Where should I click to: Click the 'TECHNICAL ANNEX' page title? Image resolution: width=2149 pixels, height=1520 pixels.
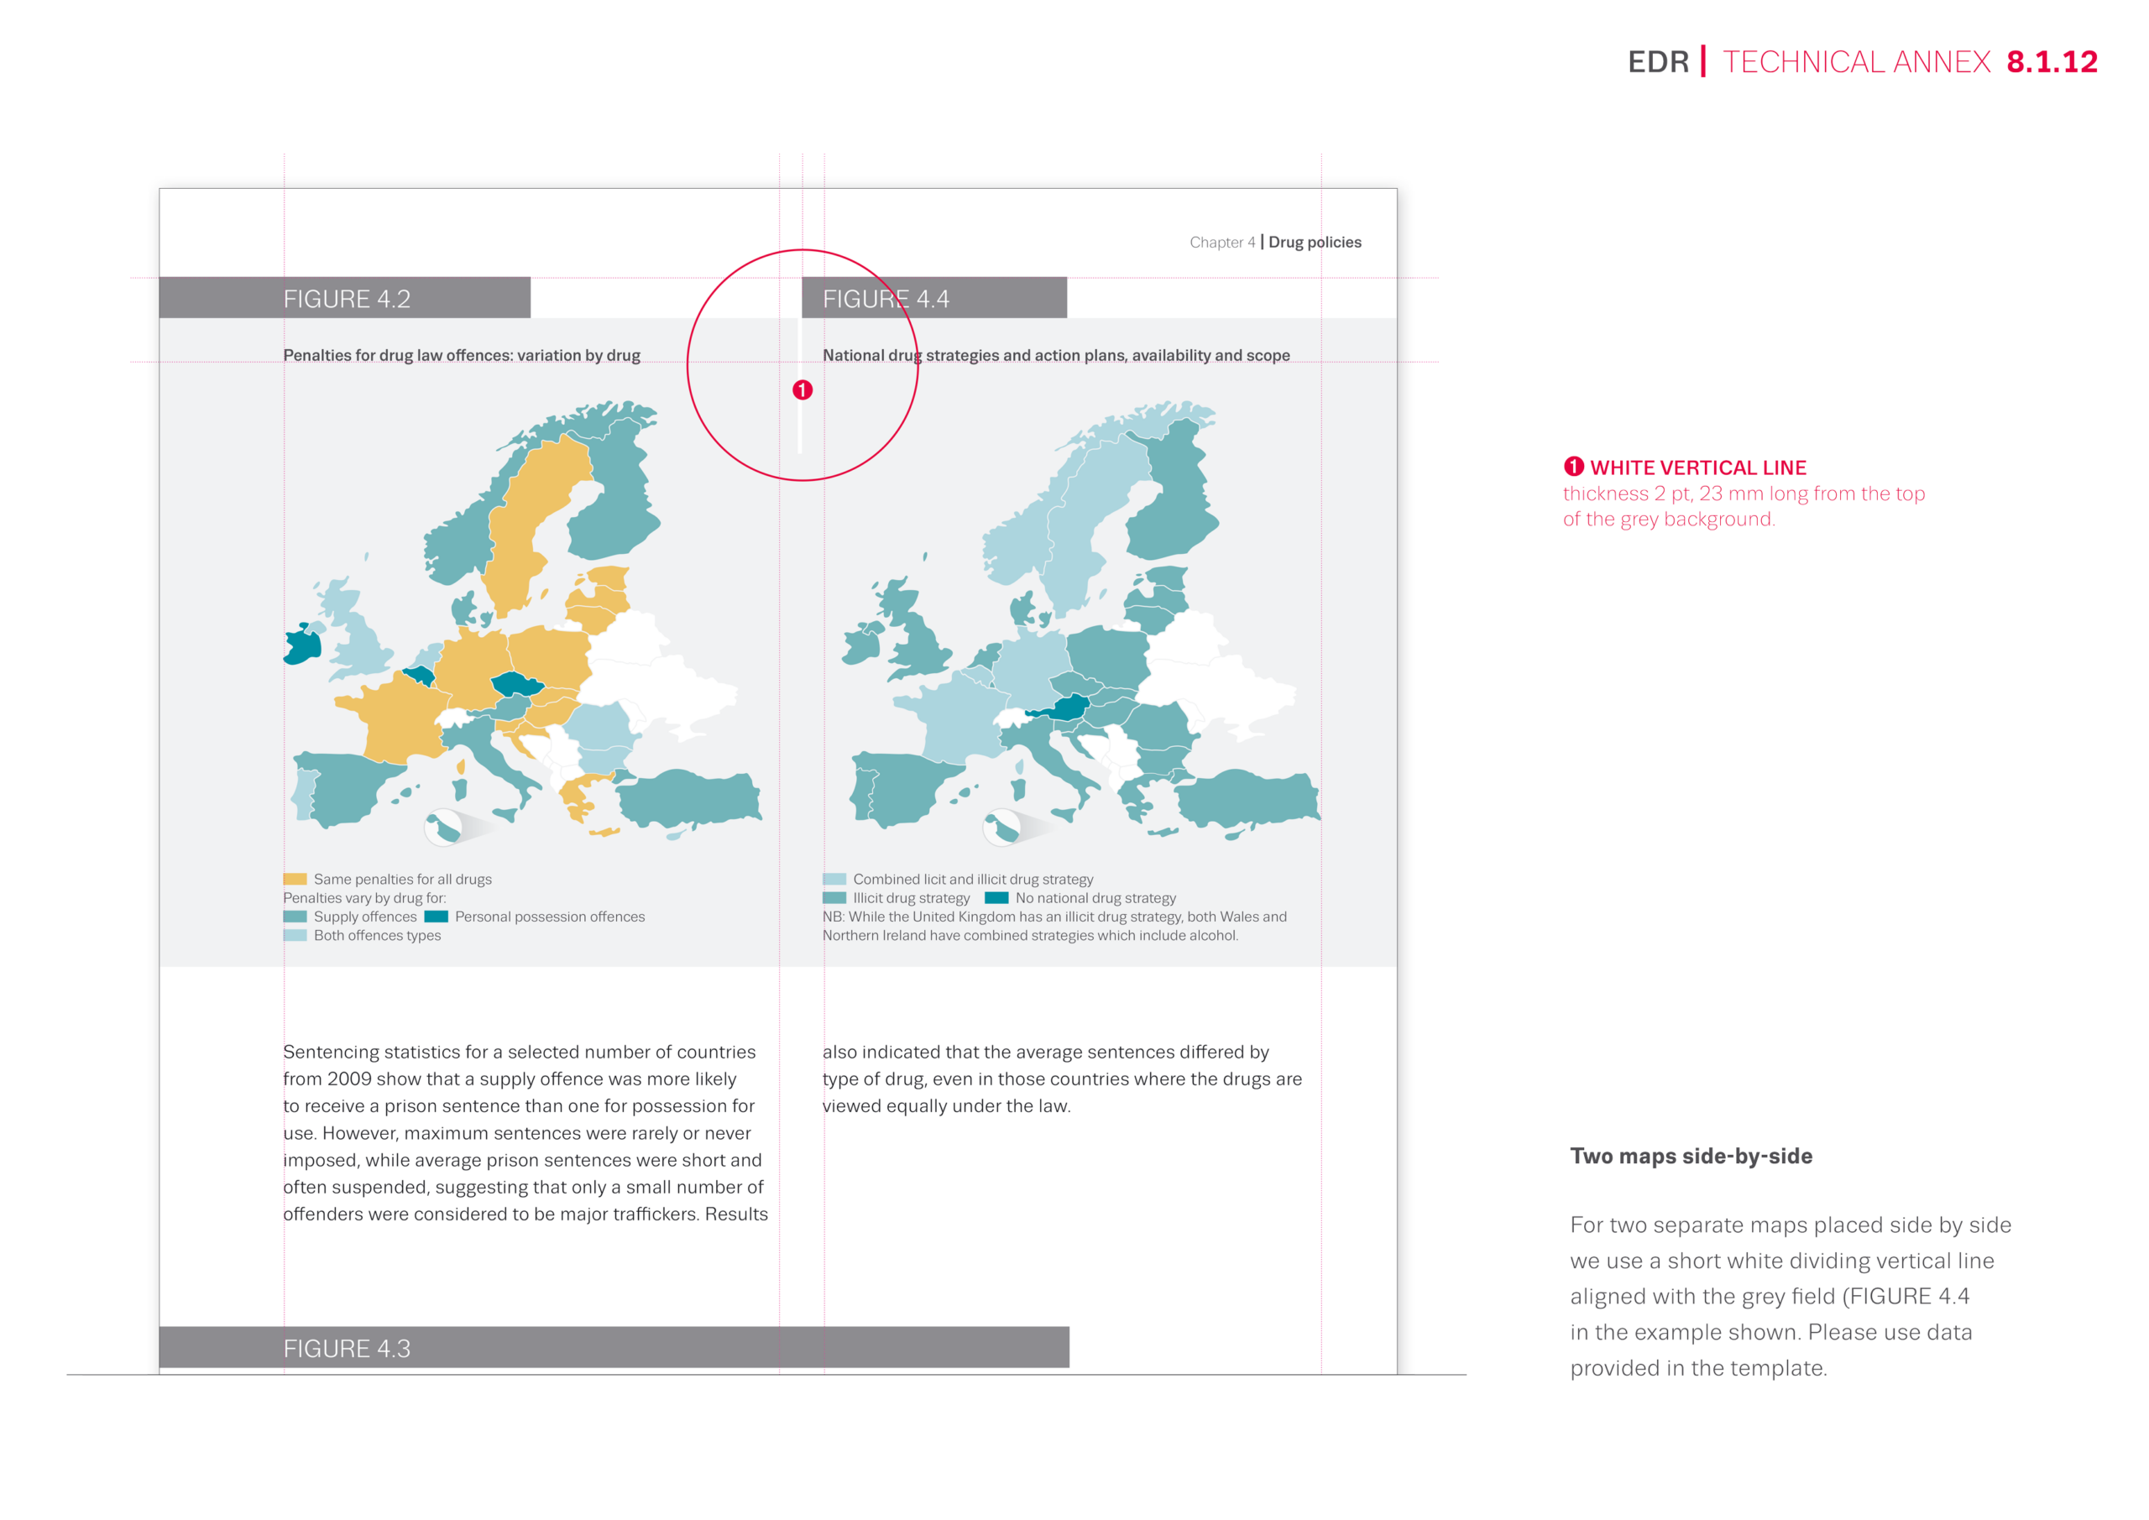(1856, 62)
